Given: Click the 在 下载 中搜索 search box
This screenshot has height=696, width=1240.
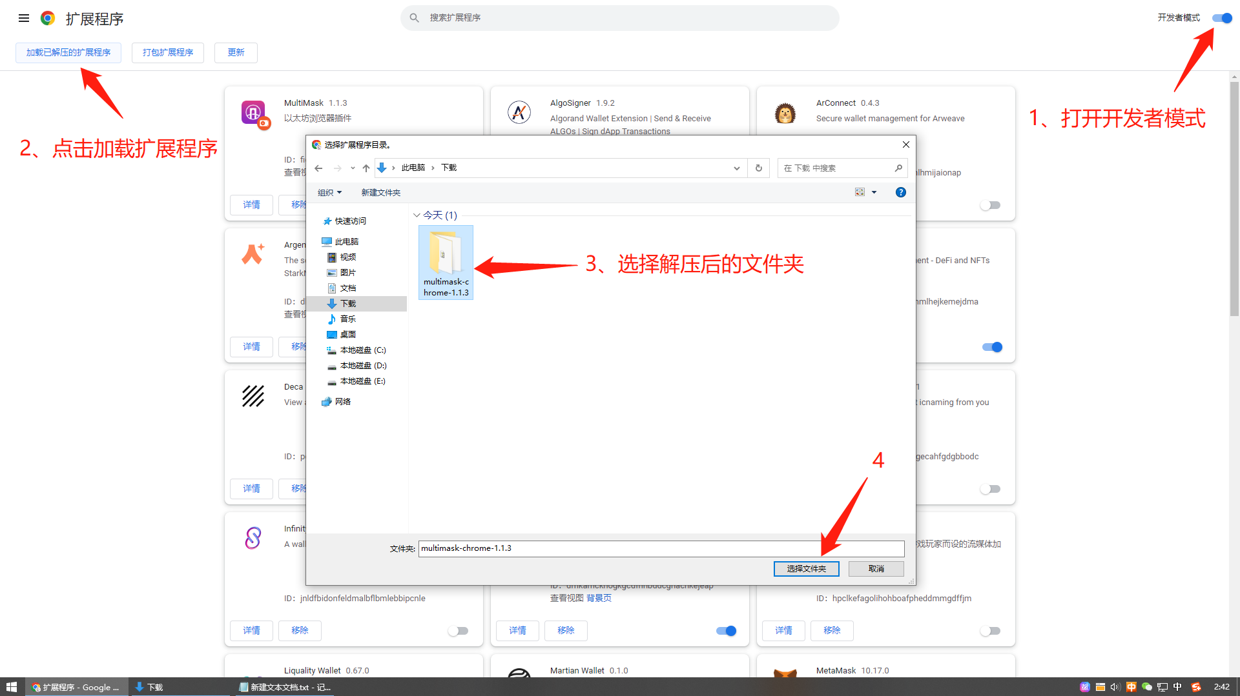Looking at the screenshot, I should click(x=843, y=168).
